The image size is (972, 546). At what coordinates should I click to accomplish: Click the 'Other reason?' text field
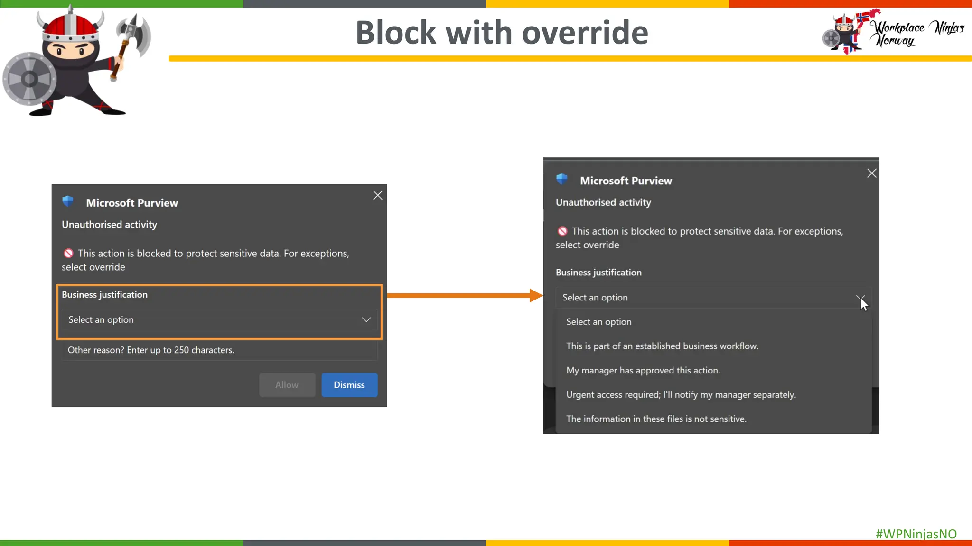(218, 350)
